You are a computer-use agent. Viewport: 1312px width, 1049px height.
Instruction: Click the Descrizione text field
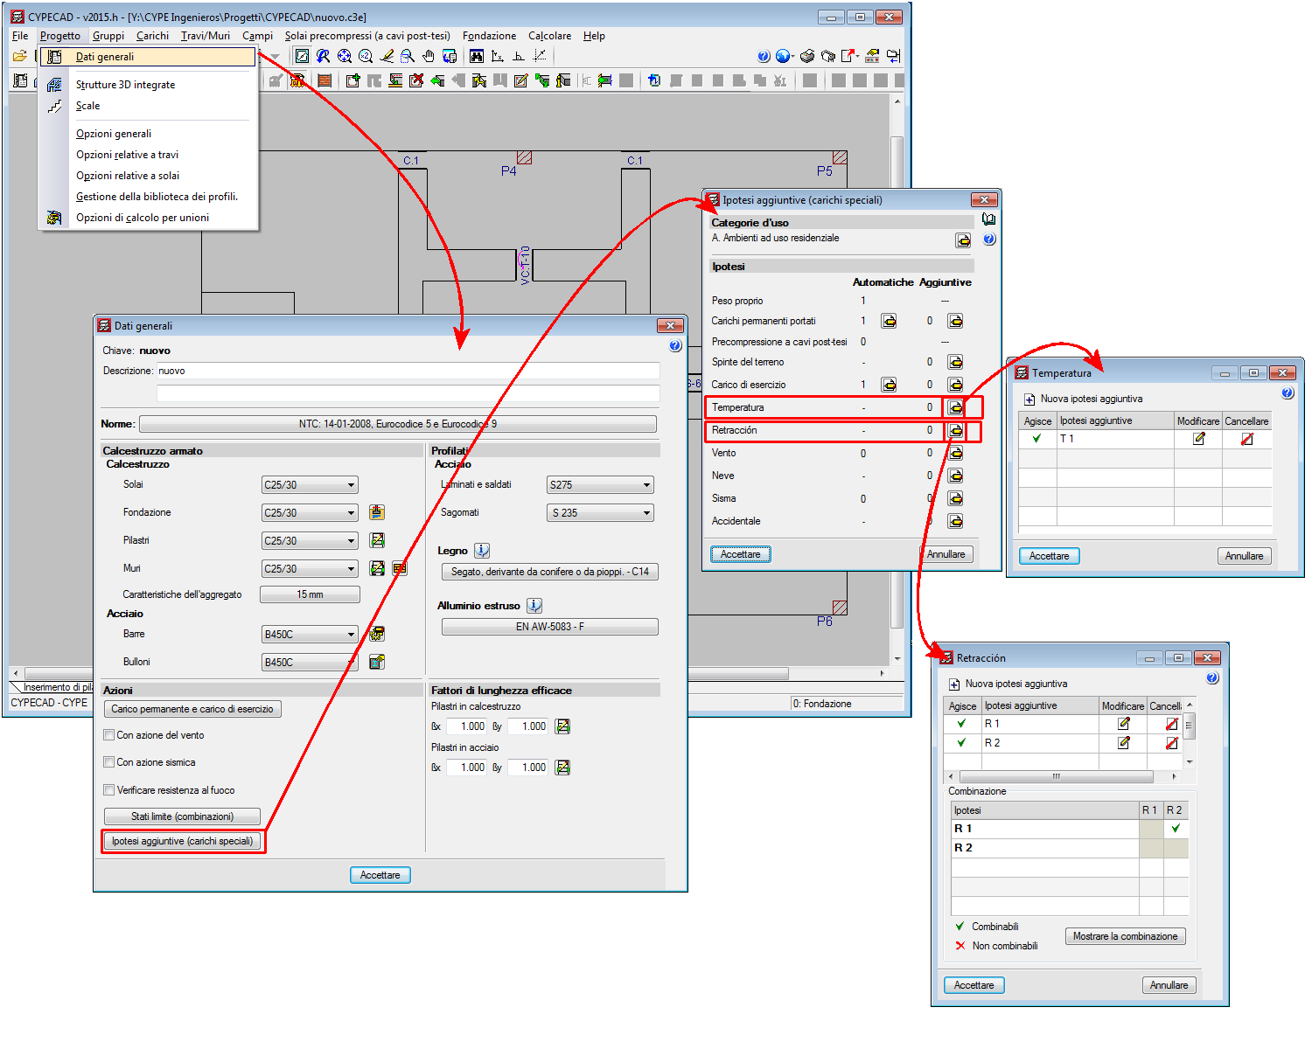[408, 371]
